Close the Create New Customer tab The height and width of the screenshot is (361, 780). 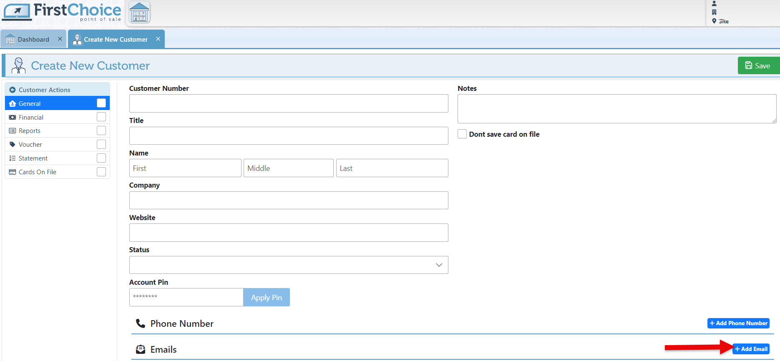pyautogui.click(x=158, y=39)
